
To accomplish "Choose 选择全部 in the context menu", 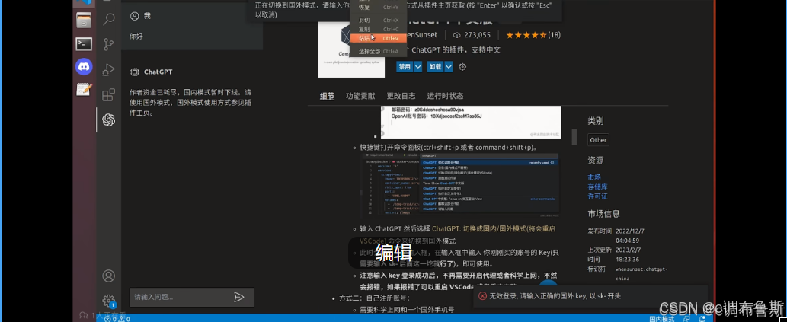I will (378, 51).
